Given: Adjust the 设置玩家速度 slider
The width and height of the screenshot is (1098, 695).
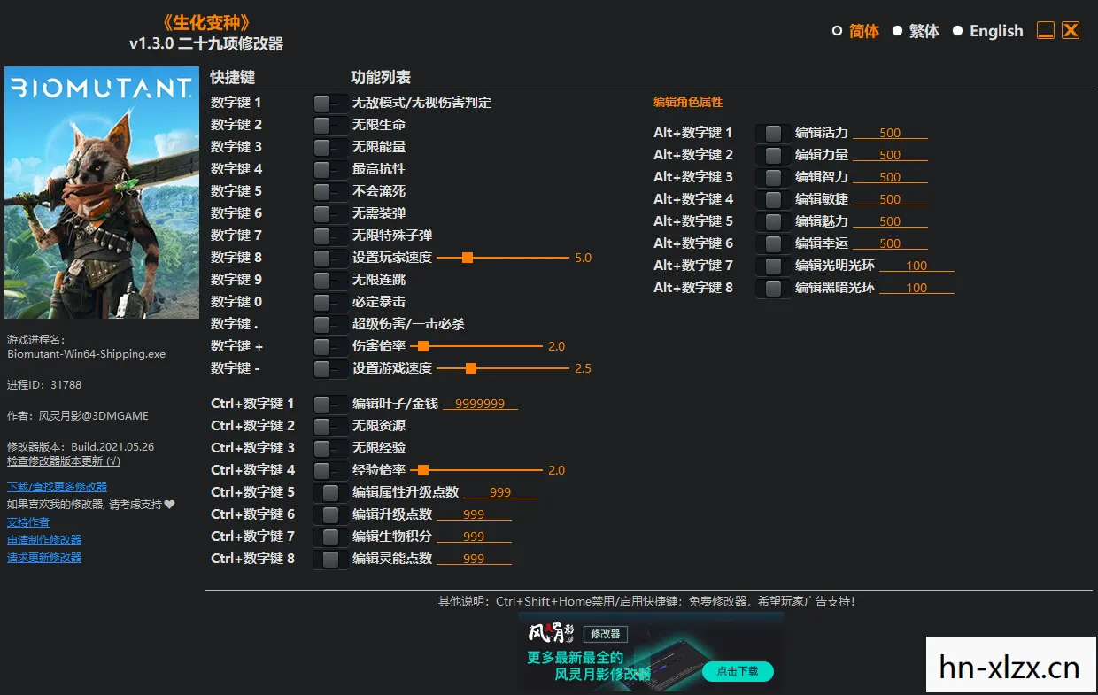Looking at the screenshot, I should click(503, 258).
